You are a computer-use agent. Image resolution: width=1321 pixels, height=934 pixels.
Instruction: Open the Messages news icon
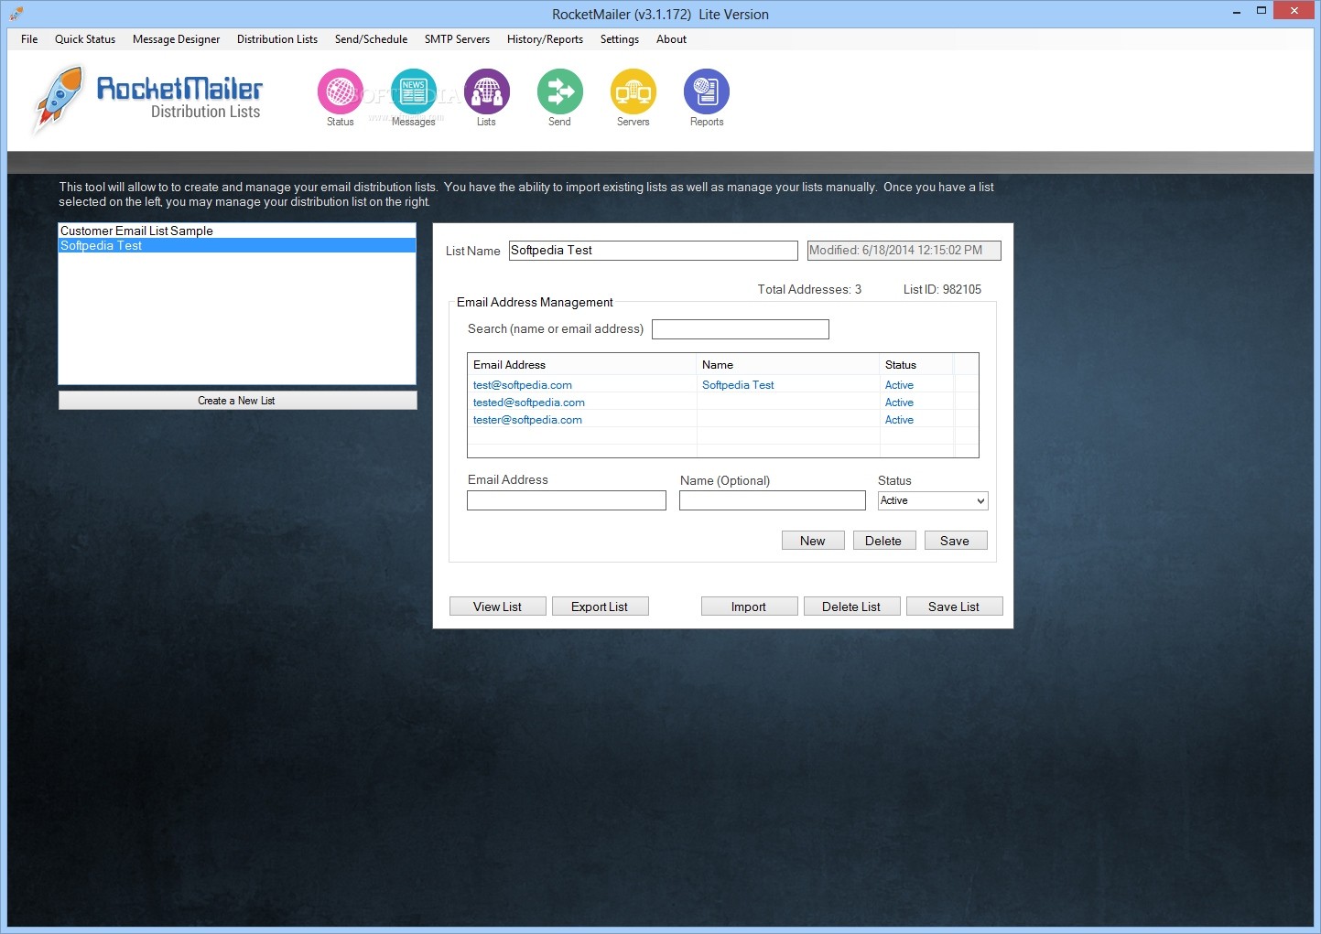click(414, 92)
